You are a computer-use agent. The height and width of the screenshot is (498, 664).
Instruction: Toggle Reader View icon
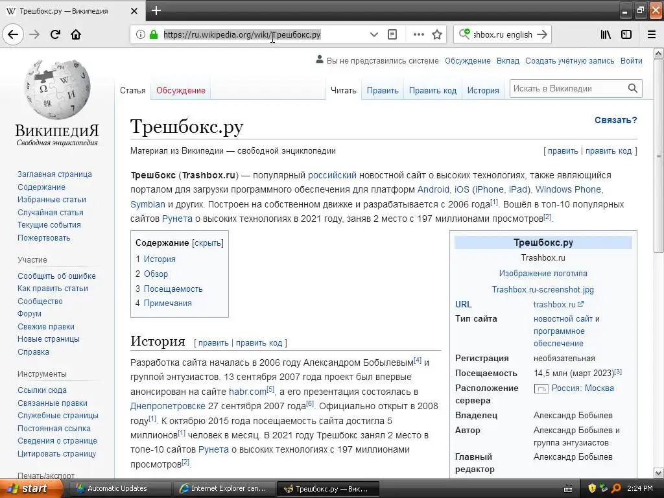392,34
